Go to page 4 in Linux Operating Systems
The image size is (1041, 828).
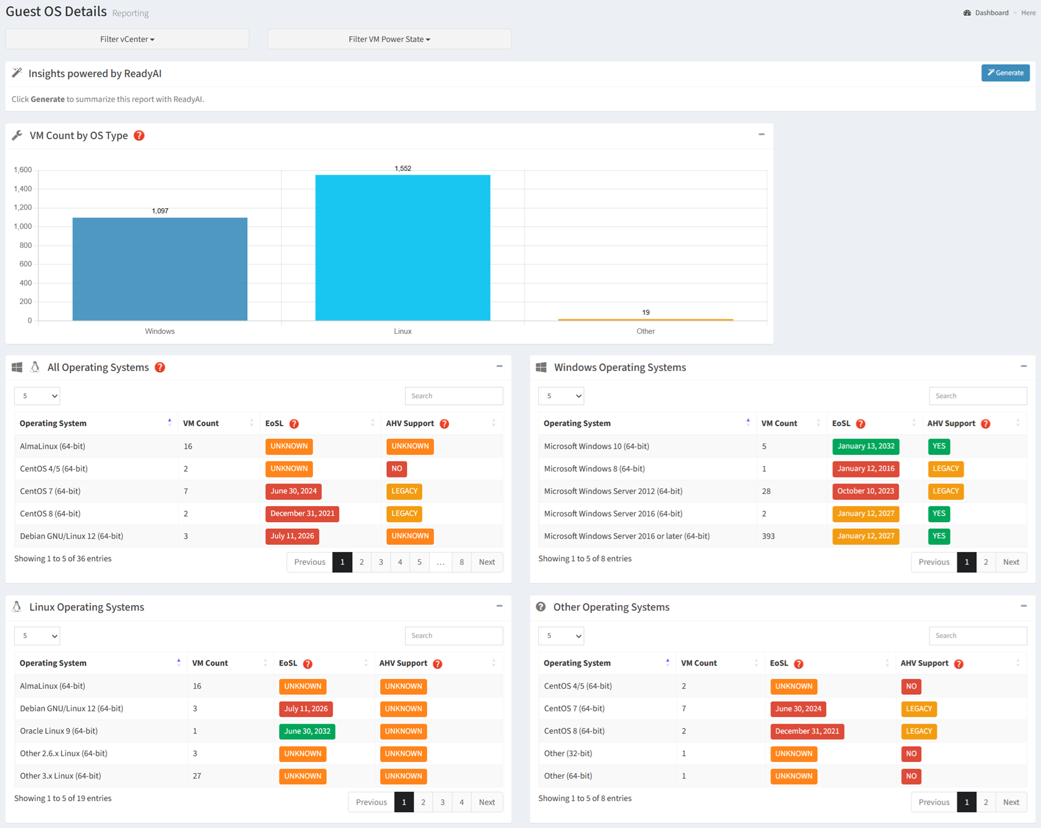click(x=462, y=802)
